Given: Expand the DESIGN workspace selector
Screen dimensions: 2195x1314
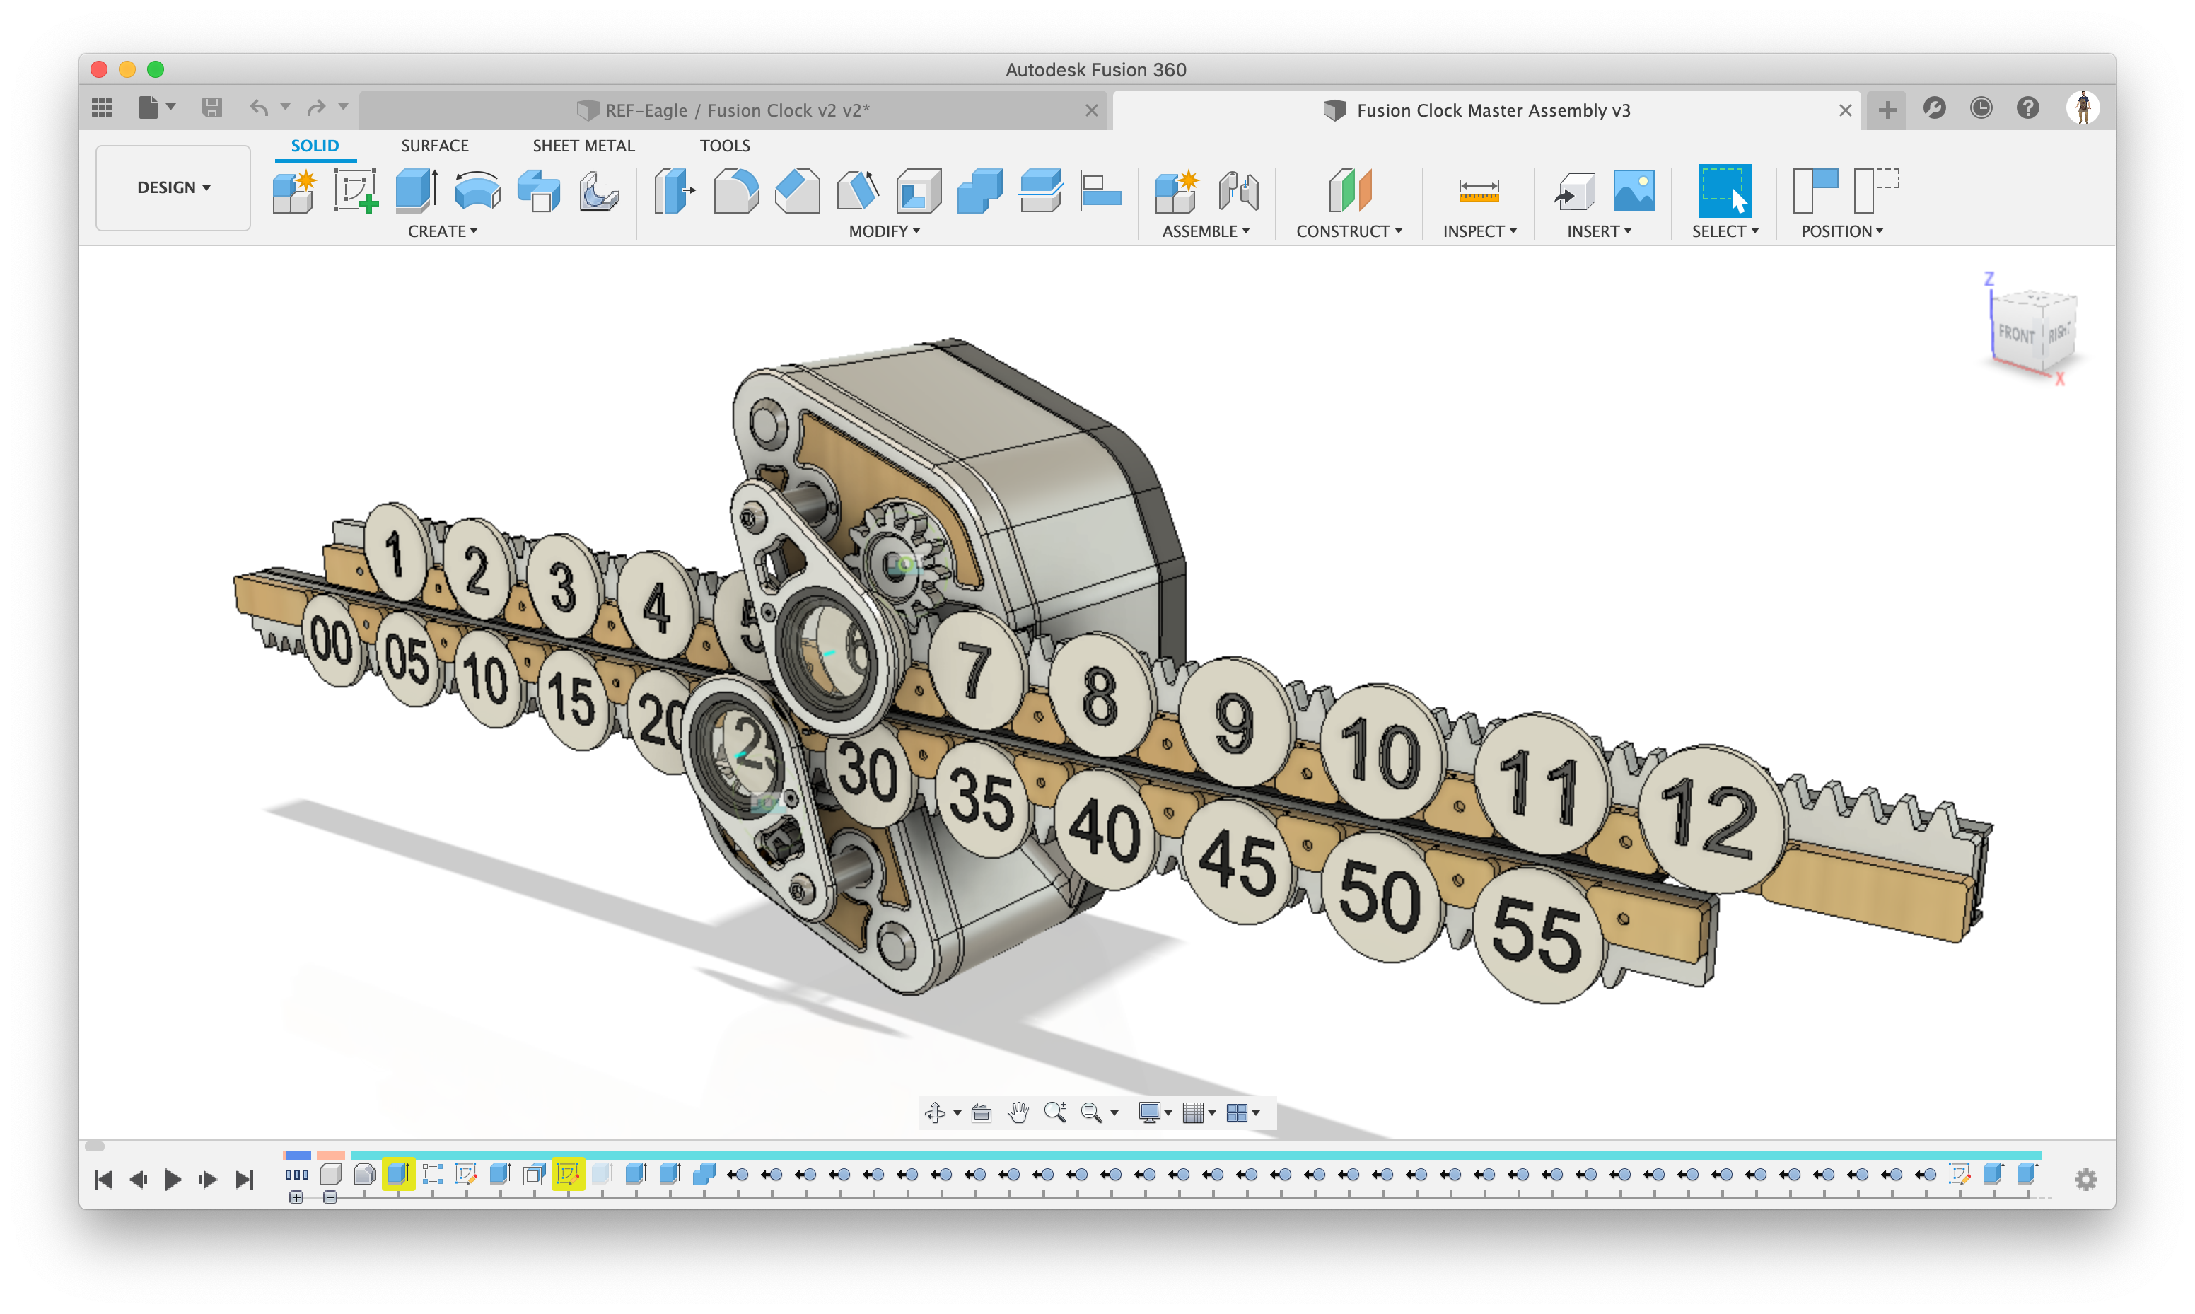Looking at the screenshot, I should [x=173, y=187].
